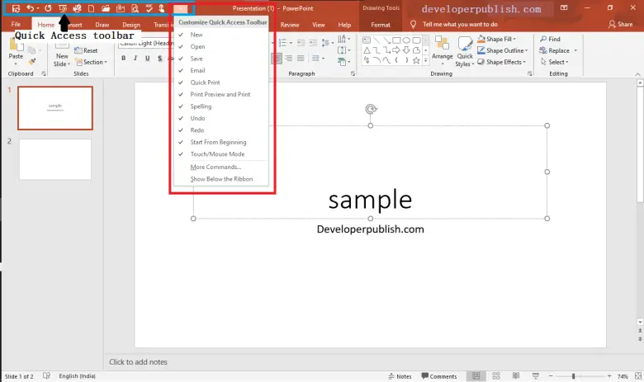Screen dimensions: 644x382
Task: Uncheck Email in the customize menu
Action: pyautogui.click(x=221, y=71)
